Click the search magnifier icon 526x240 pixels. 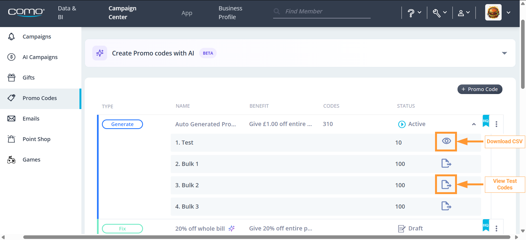(x=277, y=11)
